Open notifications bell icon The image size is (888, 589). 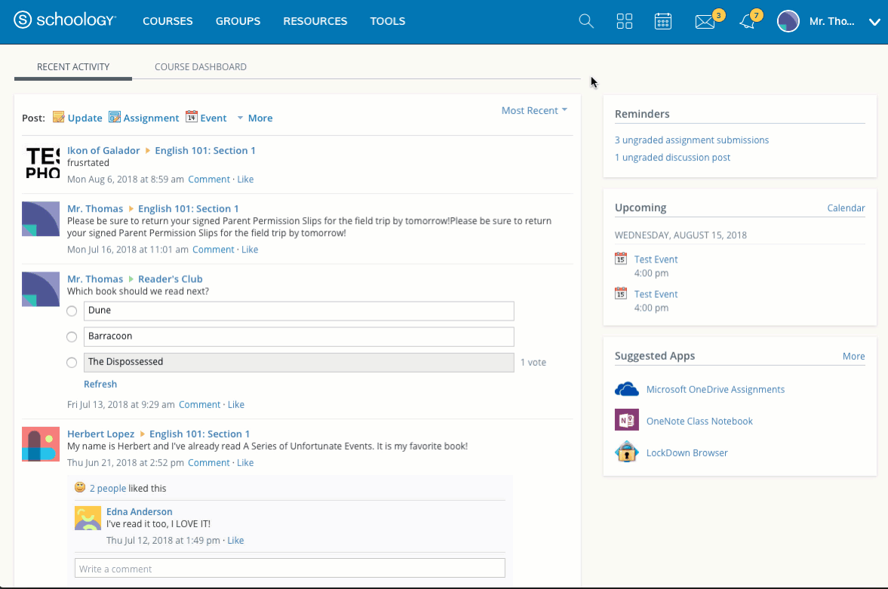(747, 22)
